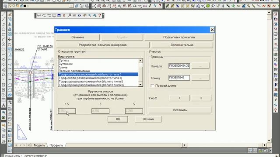Open the Подсыпка и присыпка tab
This screenshot has height=157, width=280.
click(x=179, y=37)
